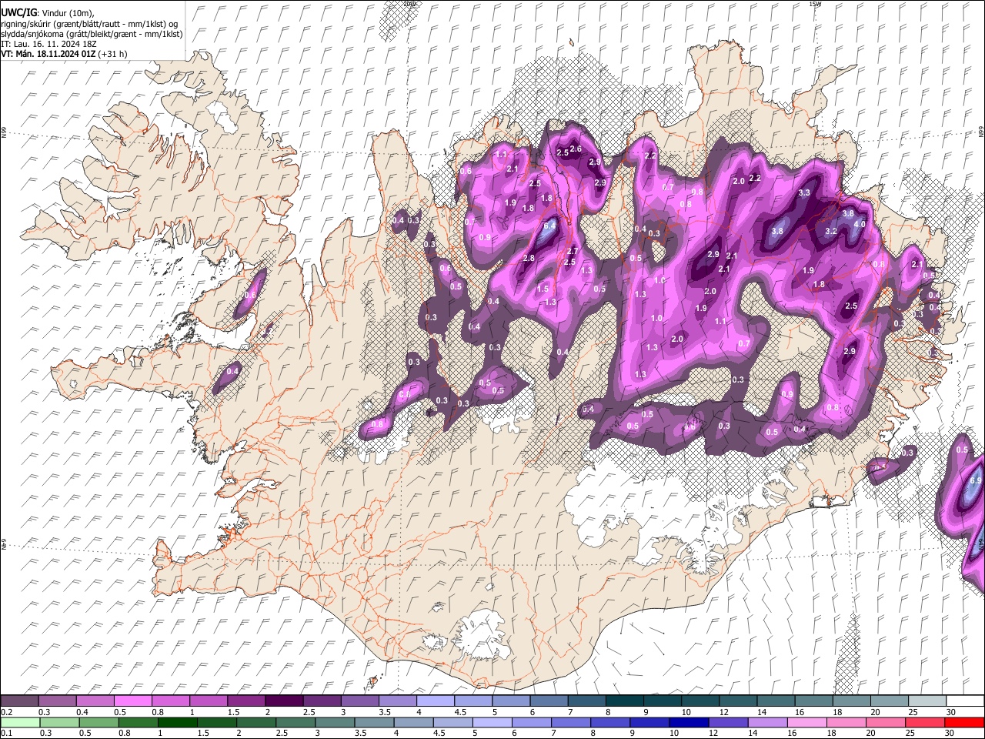Click the '0.1' label under the lower legend
The width and height of the screenshot is (985, 739).
pos(6,733)
